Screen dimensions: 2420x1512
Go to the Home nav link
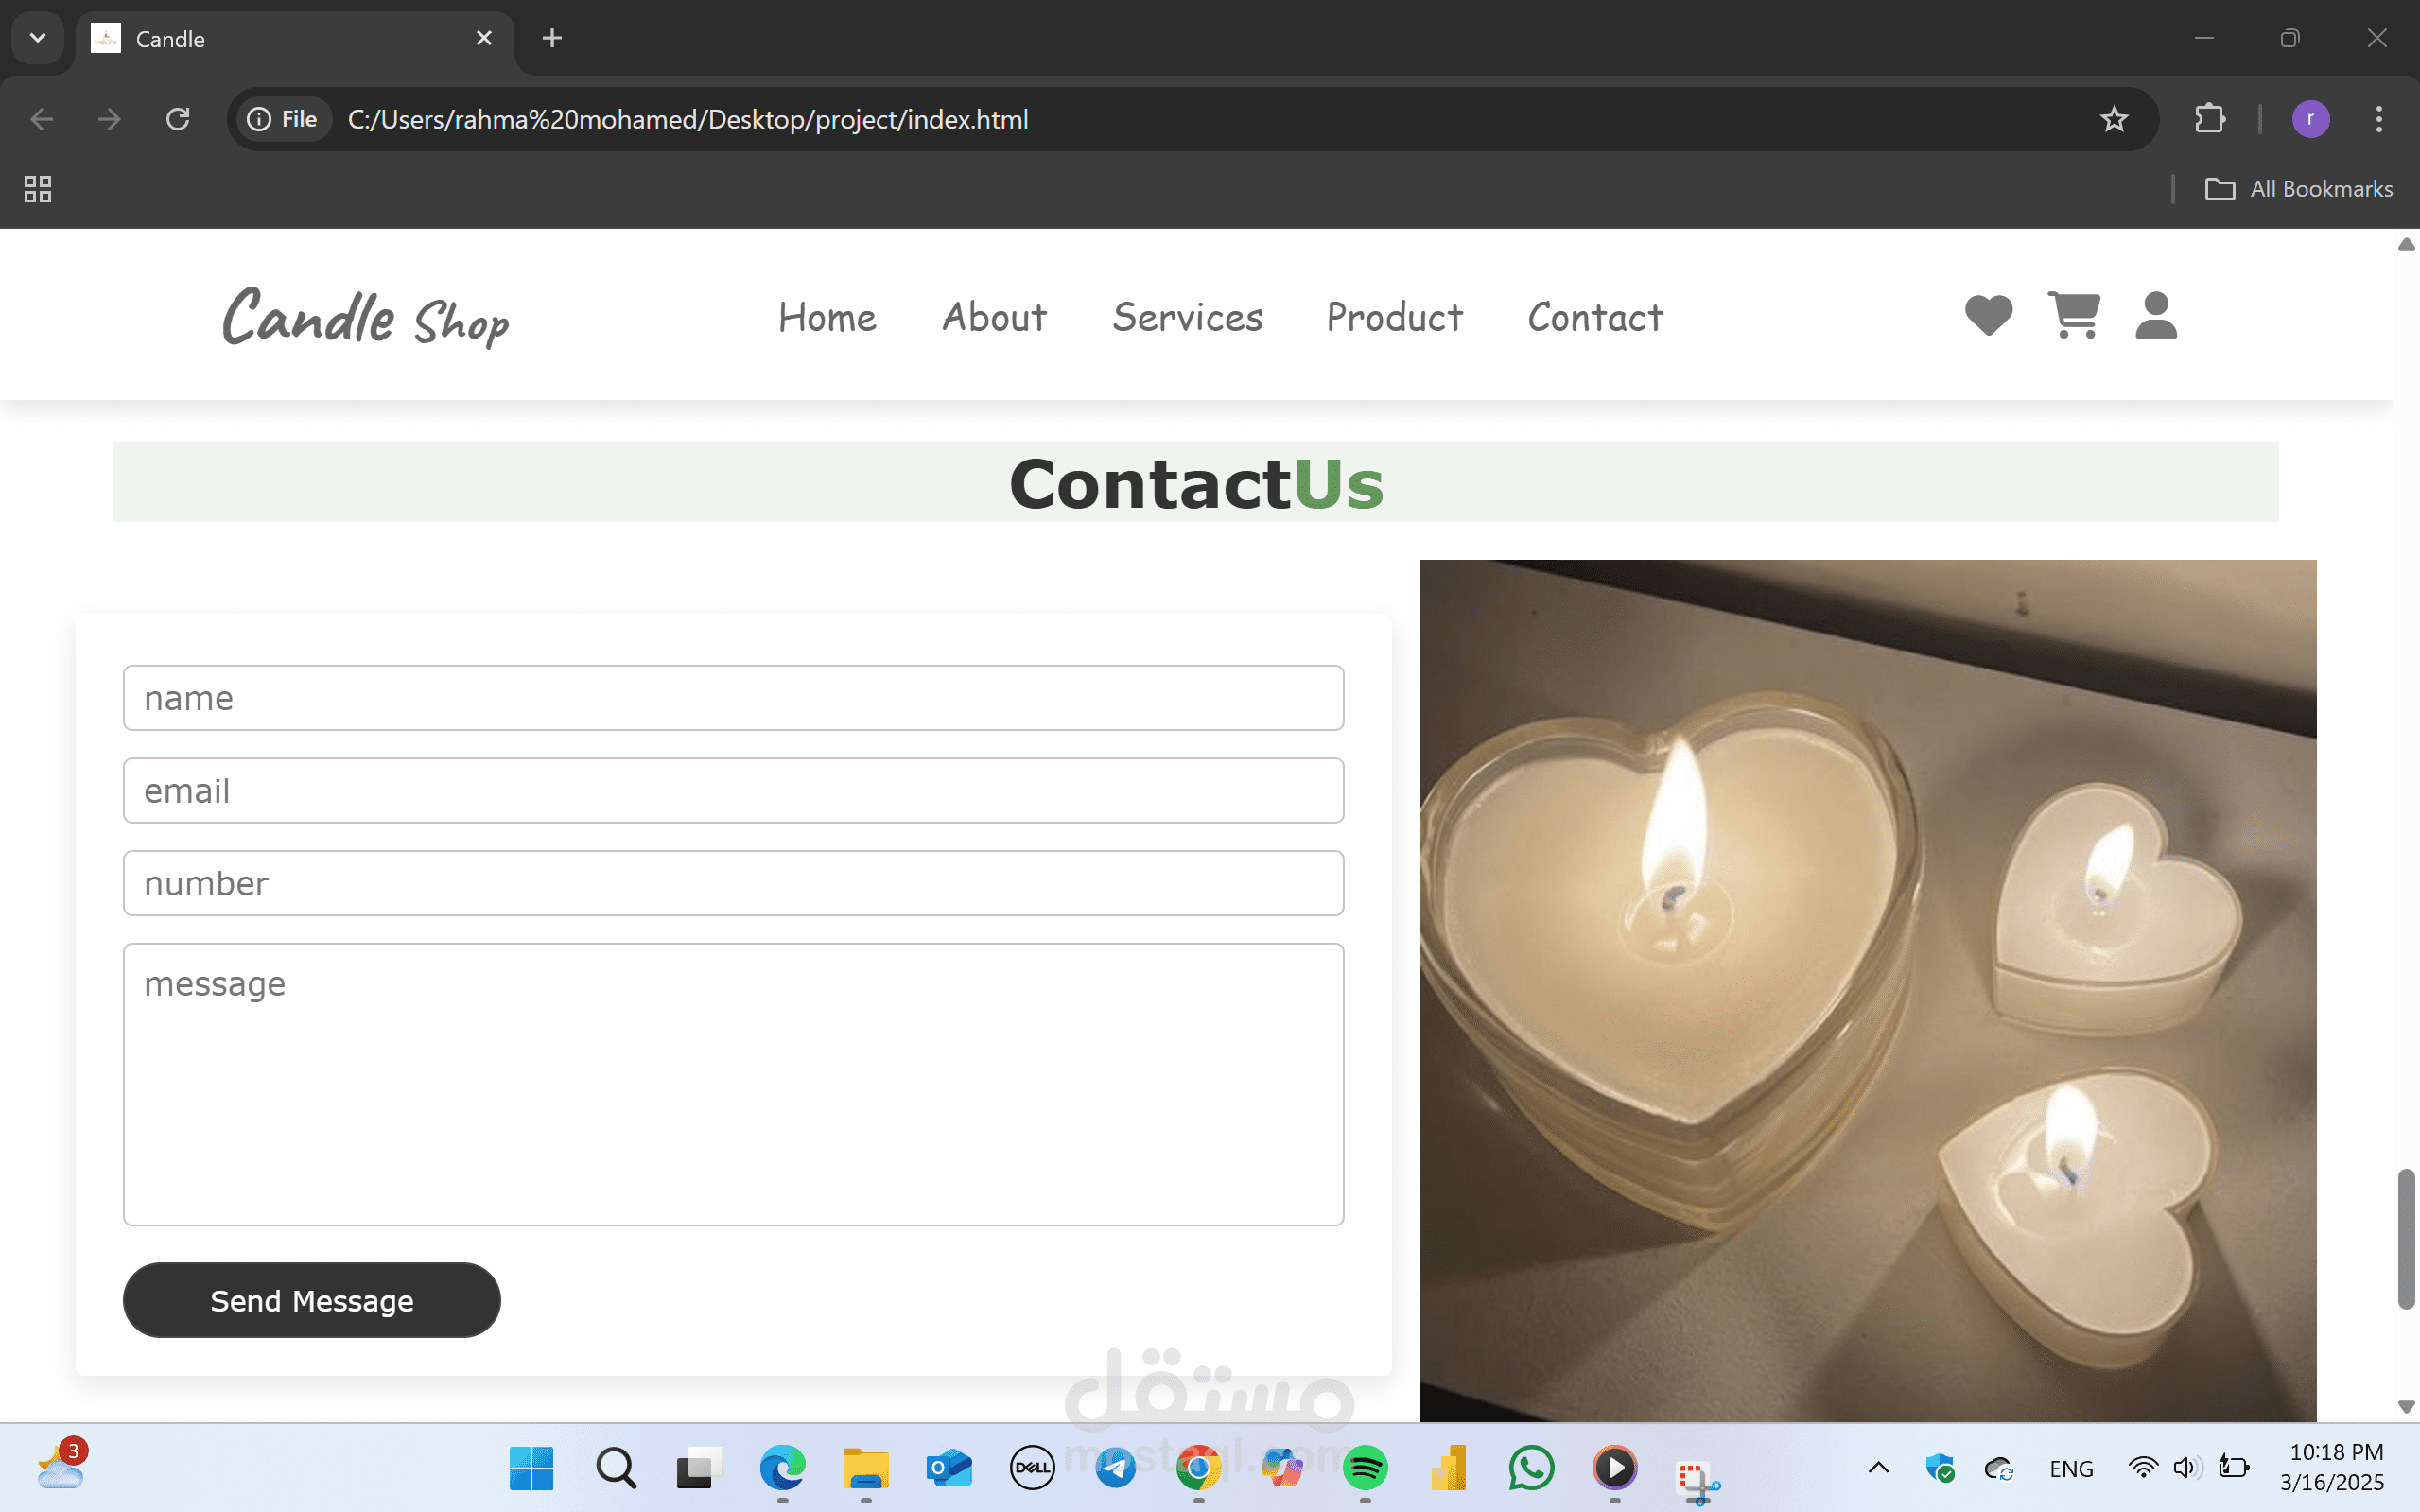click(827, 318)
